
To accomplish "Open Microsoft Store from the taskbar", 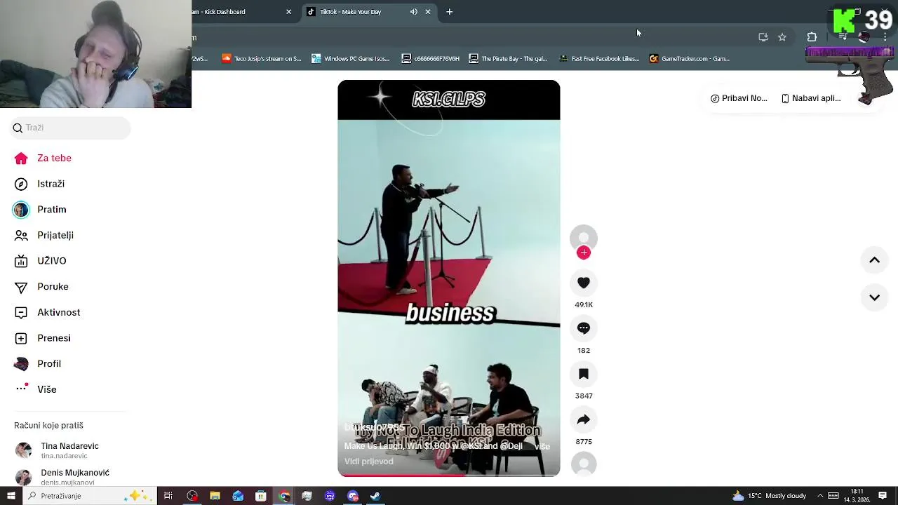I will (261, 496).
